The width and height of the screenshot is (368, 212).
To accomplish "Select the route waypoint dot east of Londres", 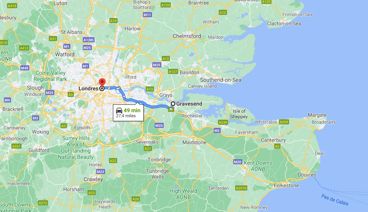I will pyautogui.click(x=109, y=88).
